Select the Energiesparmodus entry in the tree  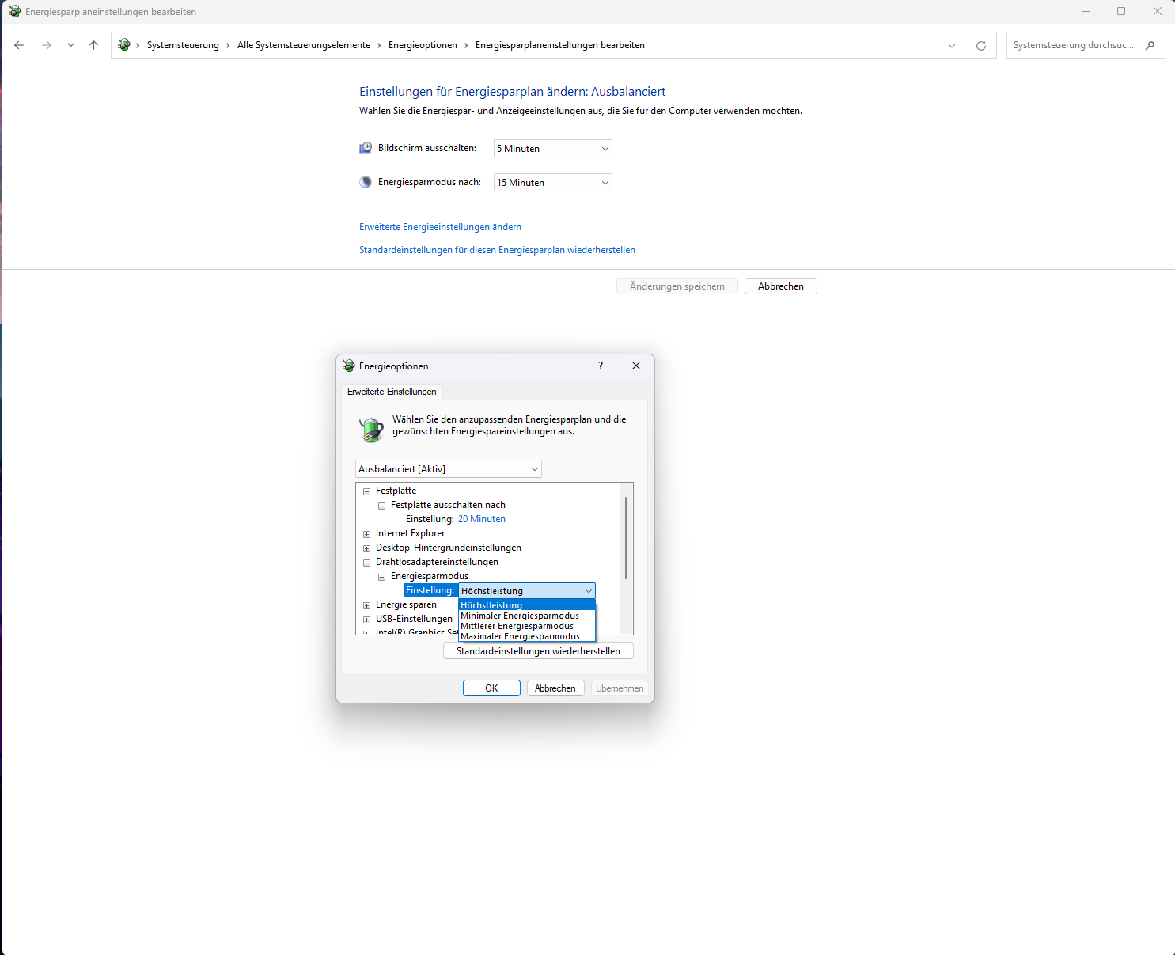430,576
